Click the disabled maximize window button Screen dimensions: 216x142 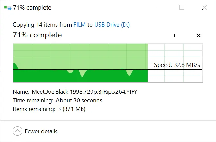pos(182,7)
